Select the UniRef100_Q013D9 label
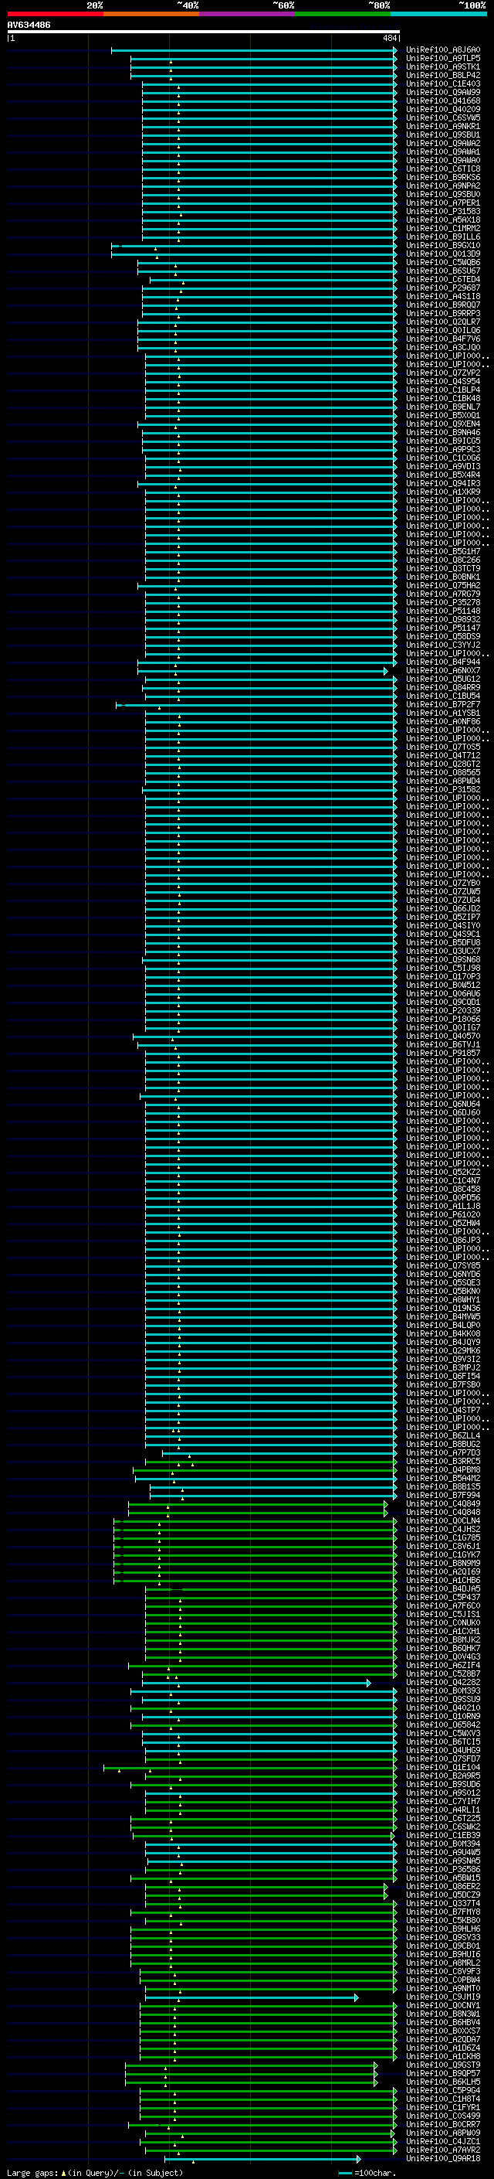The height and width of the screenshot is (2179, 494). tap(443, 254)
